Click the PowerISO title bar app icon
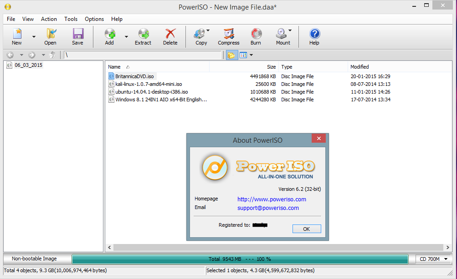The image size is (457, 279). pyautogui.click(x=8, y=7)
